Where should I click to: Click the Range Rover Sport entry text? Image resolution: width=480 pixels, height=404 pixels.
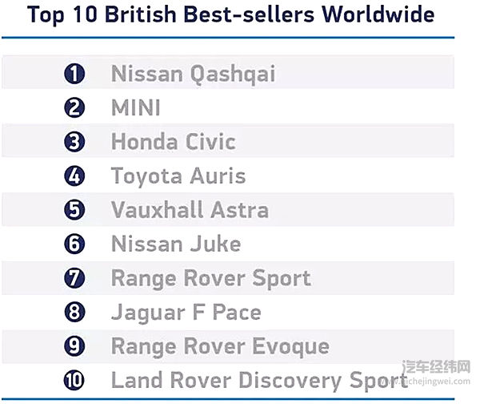click(x=210, y=278)
